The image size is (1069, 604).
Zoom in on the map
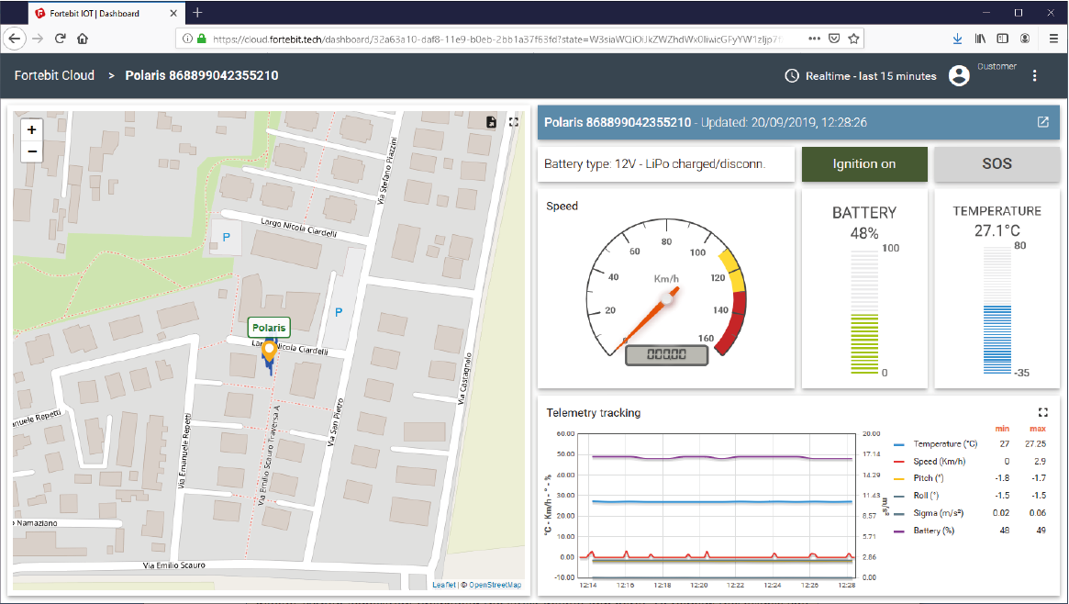click(x=31, y=129)
